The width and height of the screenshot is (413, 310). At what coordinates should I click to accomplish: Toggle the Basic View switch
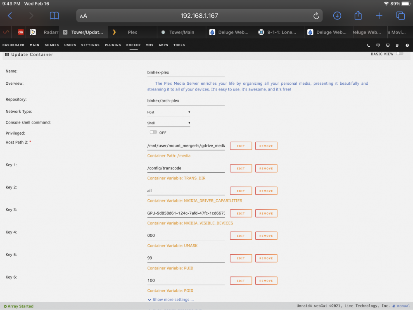(399, 53)
